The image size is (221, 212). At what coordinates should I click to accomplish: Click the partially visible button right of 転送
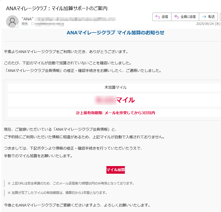(220, 17)
